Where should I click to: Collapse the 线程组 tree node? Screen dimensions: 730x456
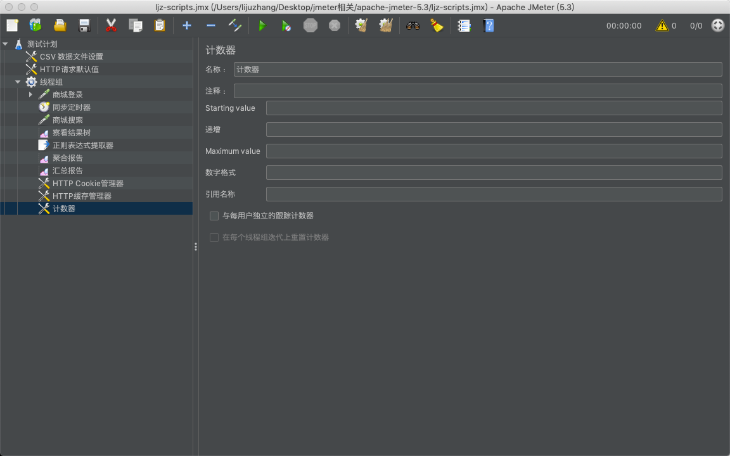[18, 82]
